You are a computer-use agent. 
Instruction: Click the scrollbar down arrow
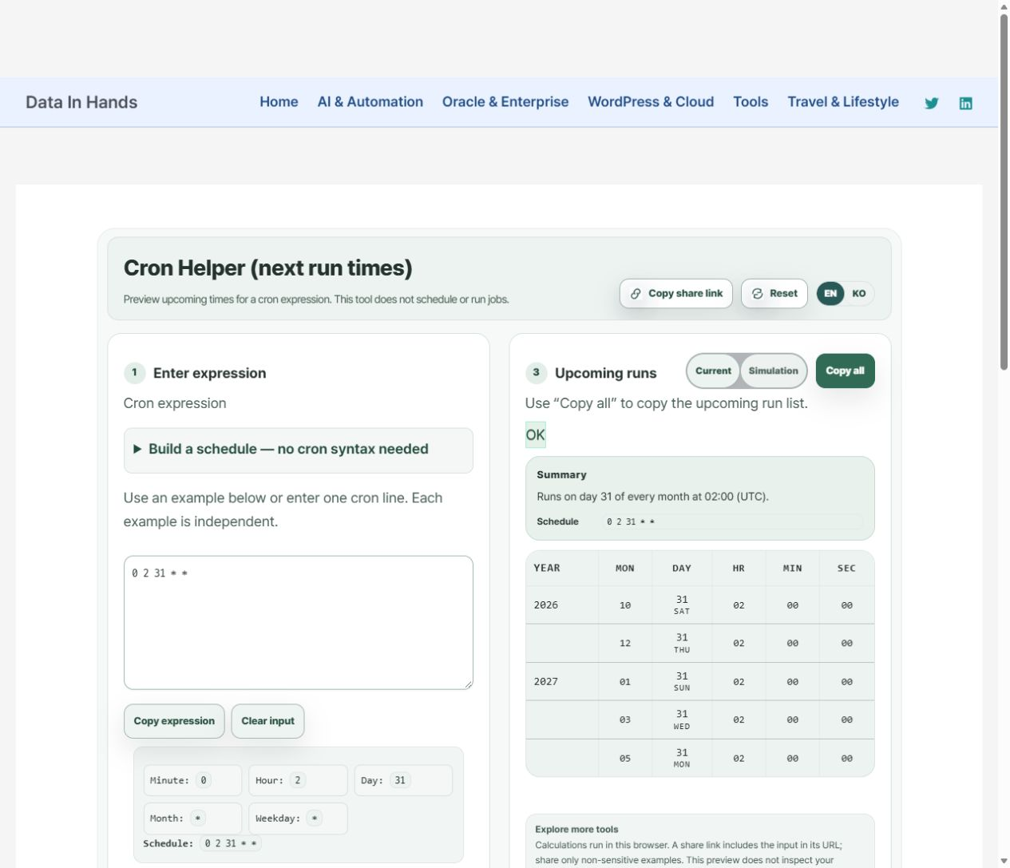click(1004, 861)
